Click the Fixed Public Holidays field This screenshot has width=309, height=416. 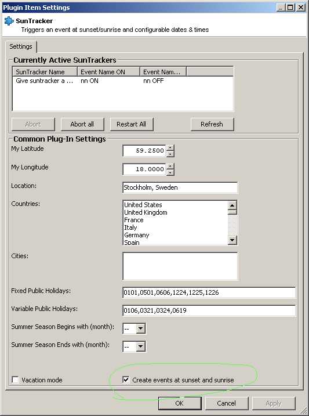(x=209, y=292)
